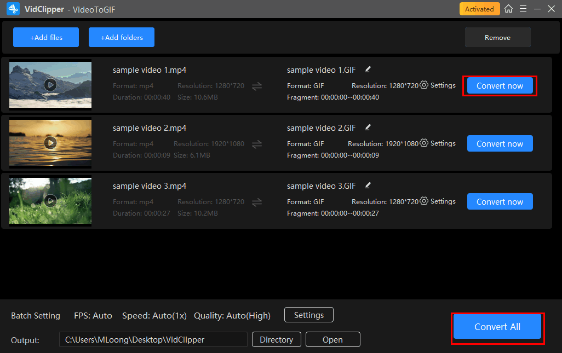
Task: Click the pencil rename icon for sample video 3.GIF
Action: pos(368,186)
